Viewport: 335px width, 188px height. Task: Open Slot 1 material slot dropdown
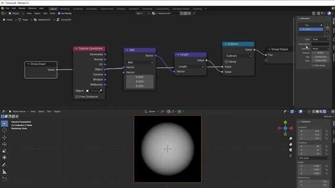[143, 13]
